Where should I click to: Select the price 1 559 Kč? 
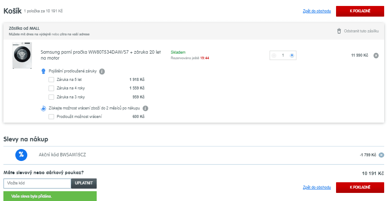click(x=137, y=88)
